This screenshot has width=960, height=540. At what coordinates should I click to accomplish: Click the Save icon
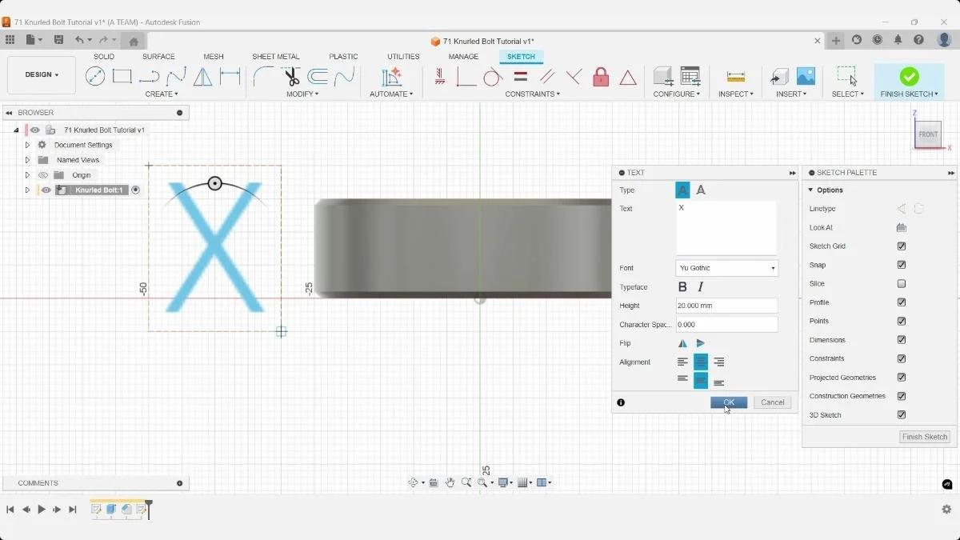pos(58,40)
